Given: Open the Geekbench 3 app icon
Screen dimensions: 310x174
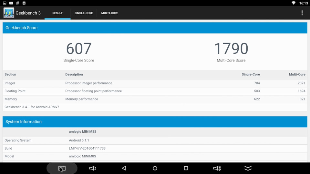Looking at the screenshot, I should point(9,13).
